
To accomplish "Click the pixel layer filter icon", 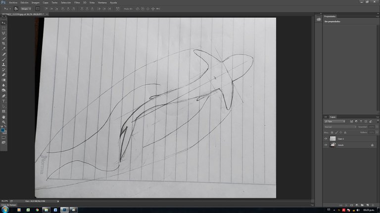I will (x=351, y=121).
